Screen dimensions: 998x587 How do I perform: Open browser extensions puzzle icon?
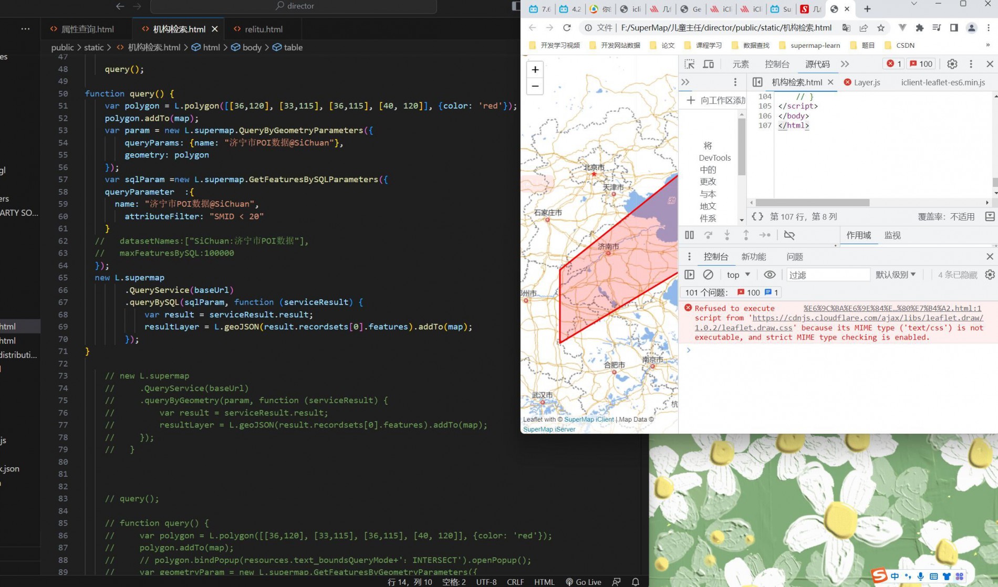click(919, 28)
